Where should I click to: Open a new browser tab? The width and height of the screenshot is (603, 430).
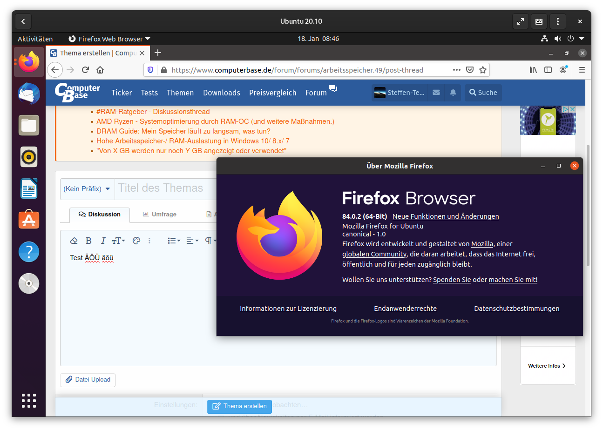tap(158, 53)
